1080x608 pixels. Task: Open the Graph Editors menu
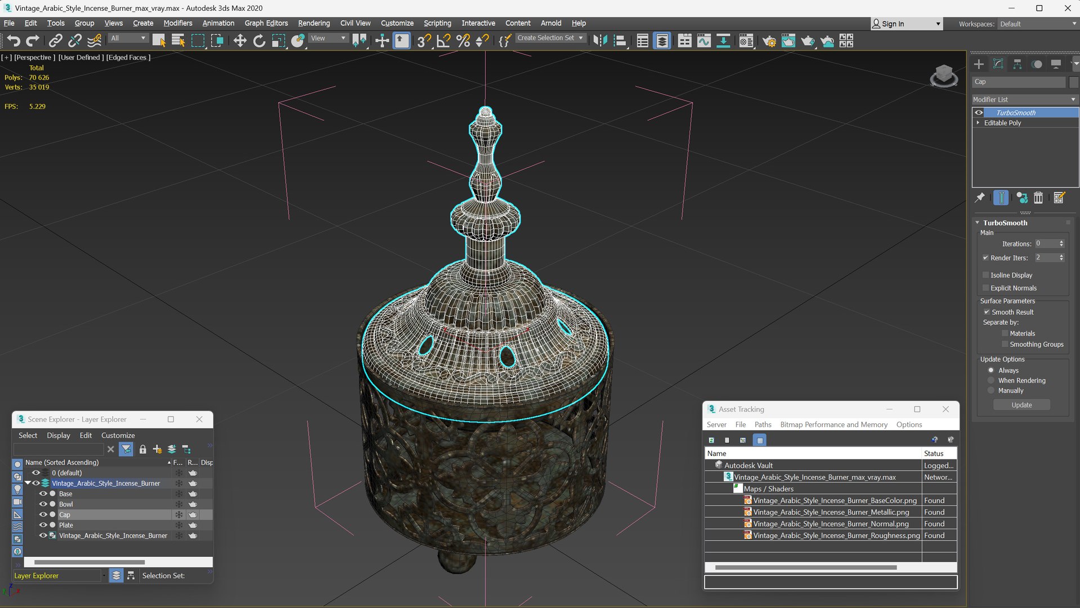tap(266, 23)
